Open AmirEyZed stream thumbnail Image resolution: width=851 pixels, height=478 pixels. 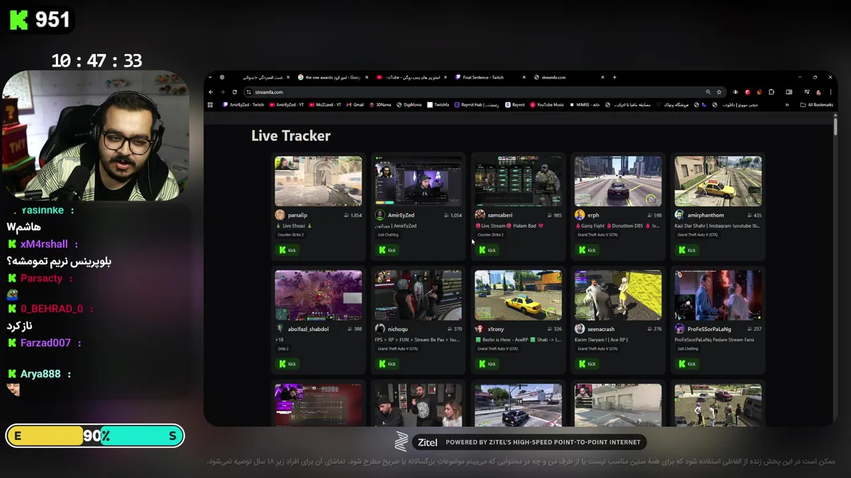pos(418,181)
